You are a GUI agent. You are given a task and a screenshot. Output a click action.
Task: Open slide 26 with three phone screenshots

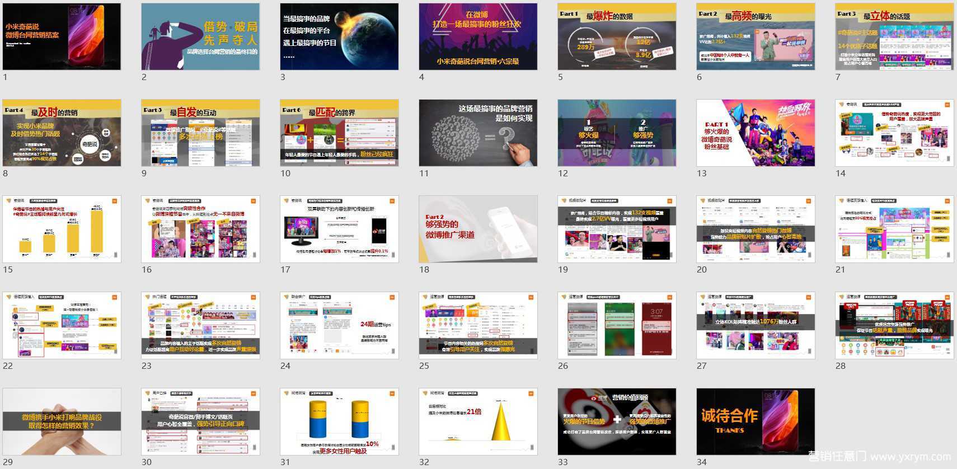pos(617,325)
